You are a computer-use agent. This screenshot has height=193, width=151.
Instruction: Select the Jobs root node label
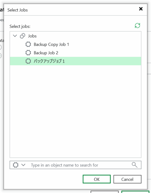[32, 36]
